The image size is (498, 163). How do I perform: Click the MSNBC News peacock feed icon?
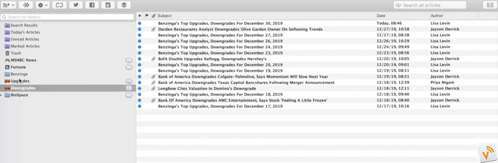pyautogui.click(x=7, y=60)
